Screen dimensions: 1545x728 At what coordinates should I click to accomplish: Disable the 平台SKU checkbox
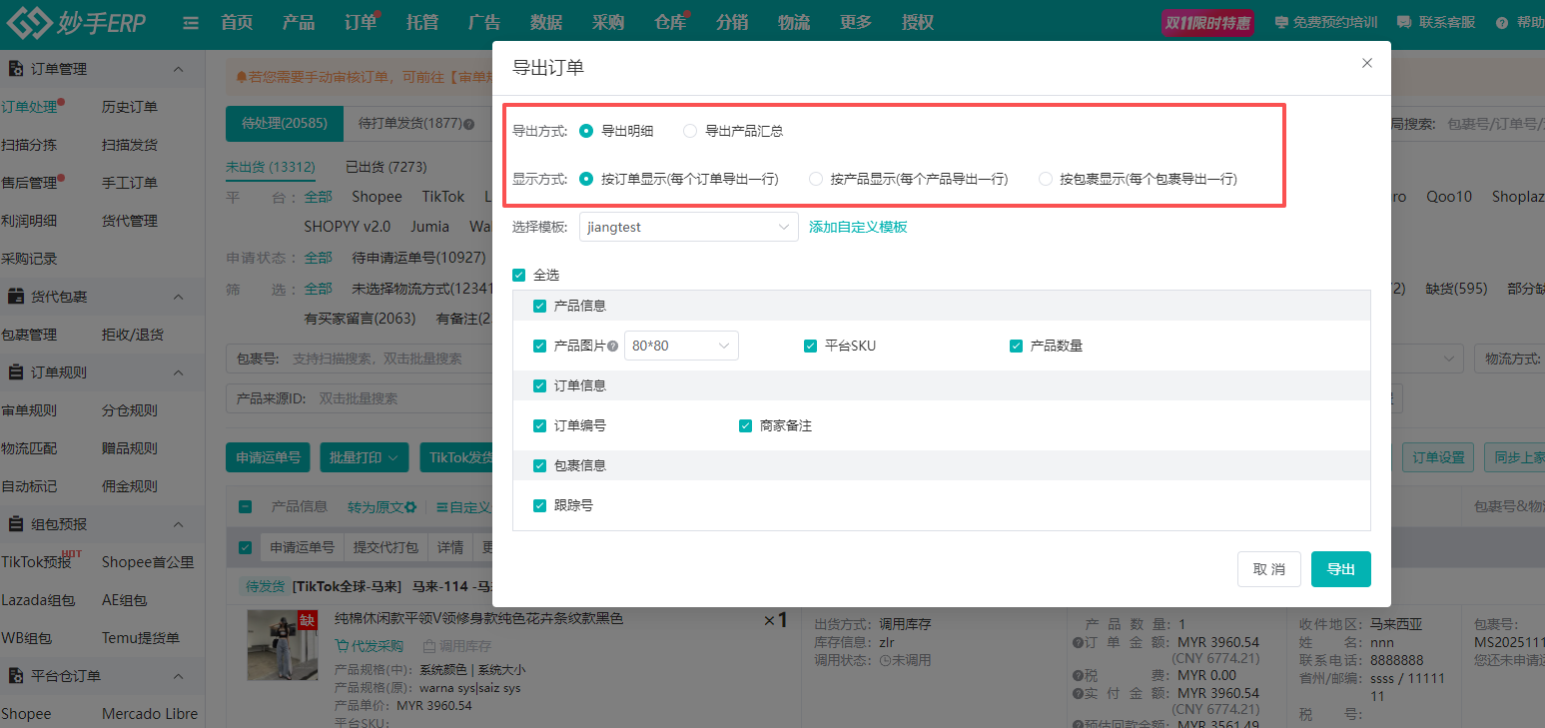(810, 347)
